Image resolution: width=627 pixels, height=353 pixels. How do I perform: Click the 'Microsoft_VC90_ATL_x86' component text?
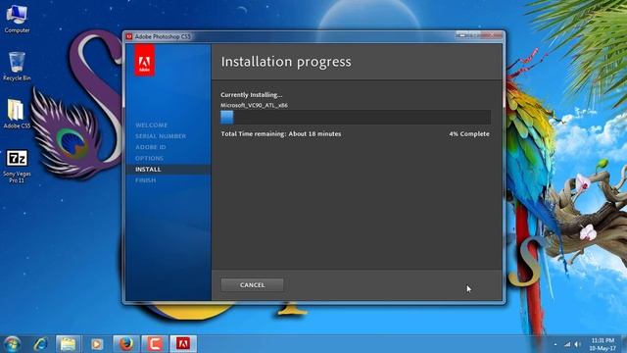[254, 105]
